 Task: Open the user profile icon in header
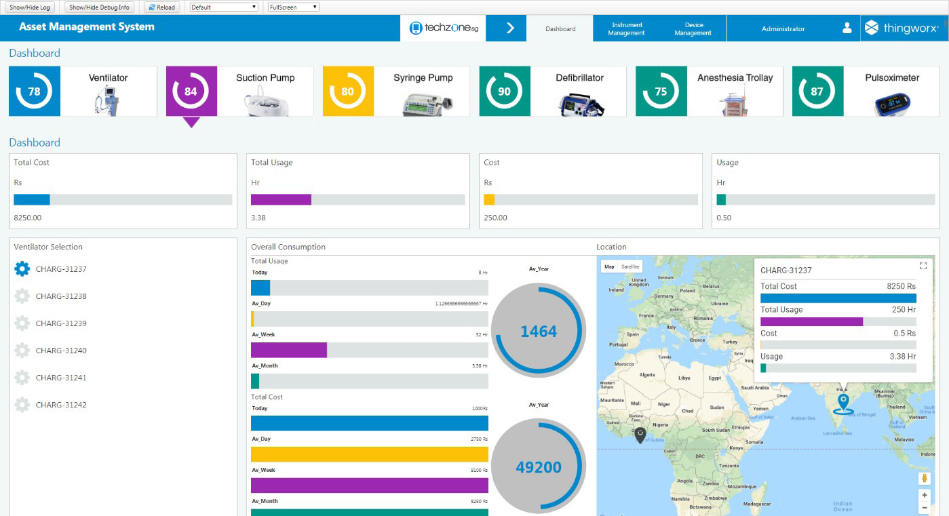pos(847,28)
